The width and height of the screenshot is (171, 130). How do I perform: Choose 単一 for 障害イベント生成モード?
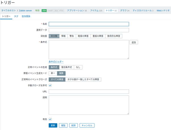pos(53,73)
